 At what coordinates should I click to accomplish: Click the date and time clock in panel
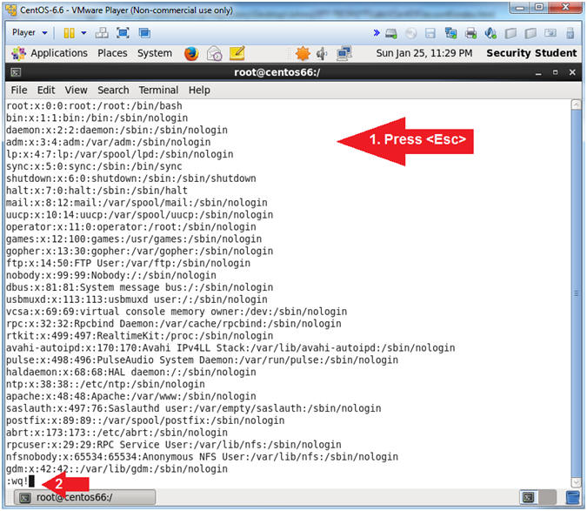click(424, 53)
